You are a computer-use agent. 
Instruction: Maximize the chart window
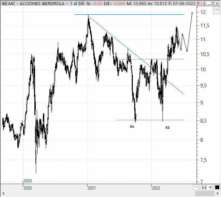point(213,3)
